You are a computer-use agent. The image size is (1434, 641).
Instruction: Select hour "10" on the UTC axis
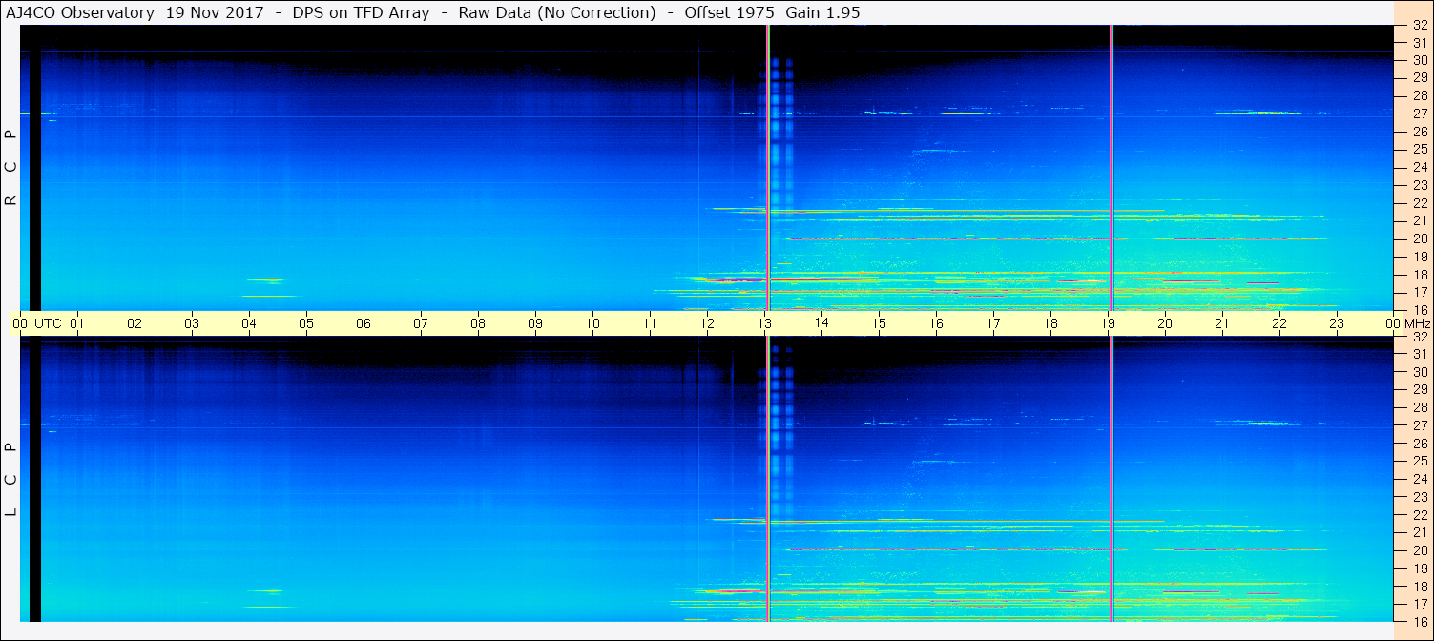pyautogui.click(x=592, y=323)
